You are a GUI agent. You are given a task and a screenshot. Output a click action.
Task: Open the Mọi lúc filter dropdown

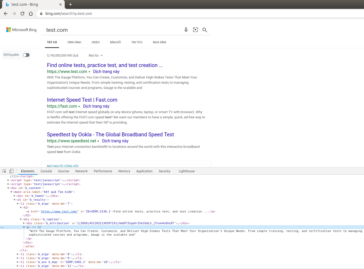point(96,55)
